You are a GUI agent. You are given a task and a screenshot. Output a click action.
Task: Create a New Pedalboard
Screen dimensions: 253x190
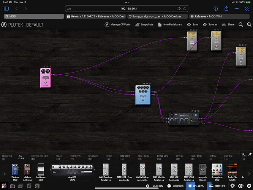coord(171,25)
